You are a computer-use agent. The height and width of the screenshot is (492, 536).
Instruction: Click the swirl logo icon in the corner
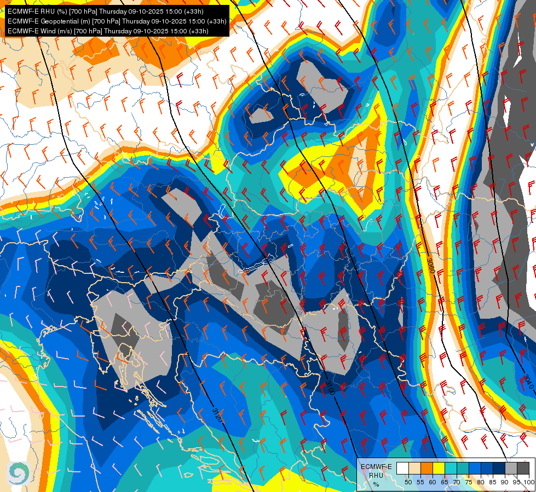[x=19, y=473]
